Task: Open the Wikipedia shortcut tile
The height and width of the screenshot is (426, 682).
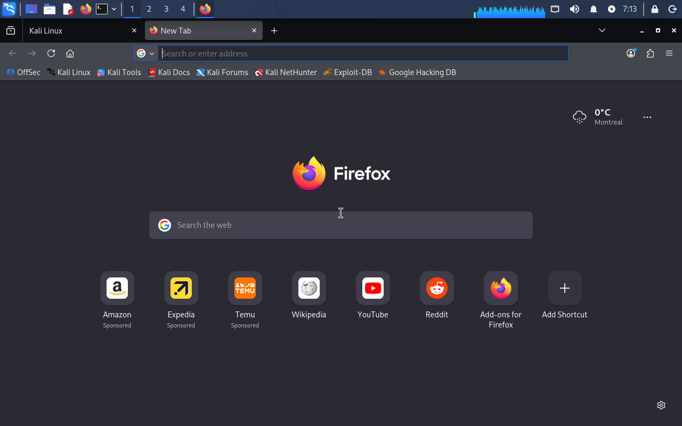Action: pos(309,289)
